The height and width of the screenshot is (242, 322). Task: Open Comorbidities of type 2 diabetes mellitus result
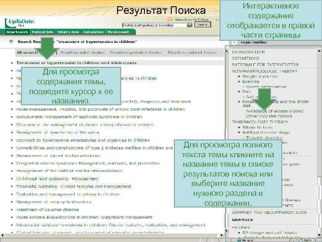(x=94, y=148)
